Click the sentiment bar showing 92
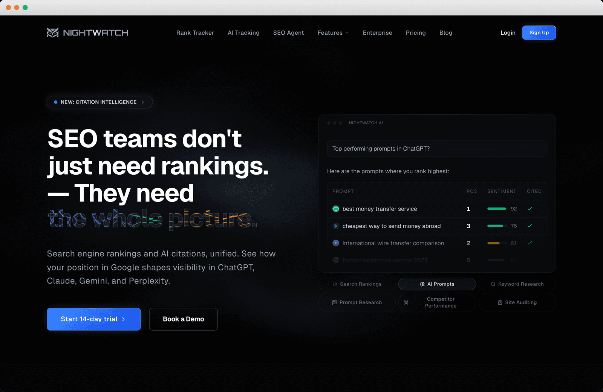603x392 pixels. [497, 209]
